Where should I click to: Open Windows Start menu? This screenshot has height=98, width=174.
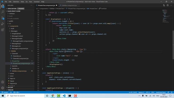point(3,96)
